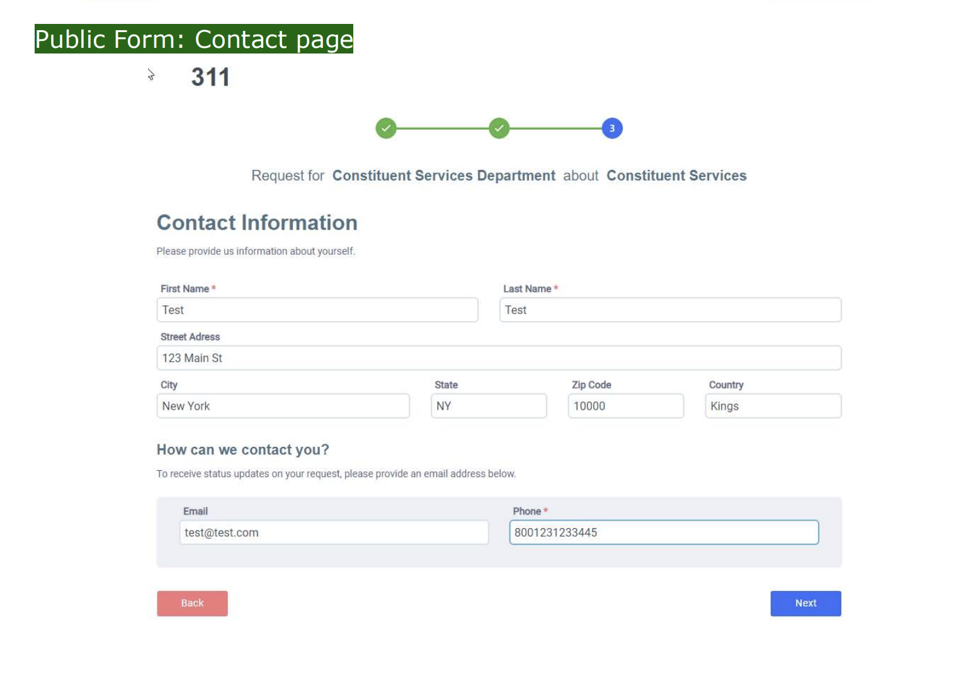966x681 pixels.
Task: Click the First Name field
Action: pyautogui.click(x=317, y=310)
